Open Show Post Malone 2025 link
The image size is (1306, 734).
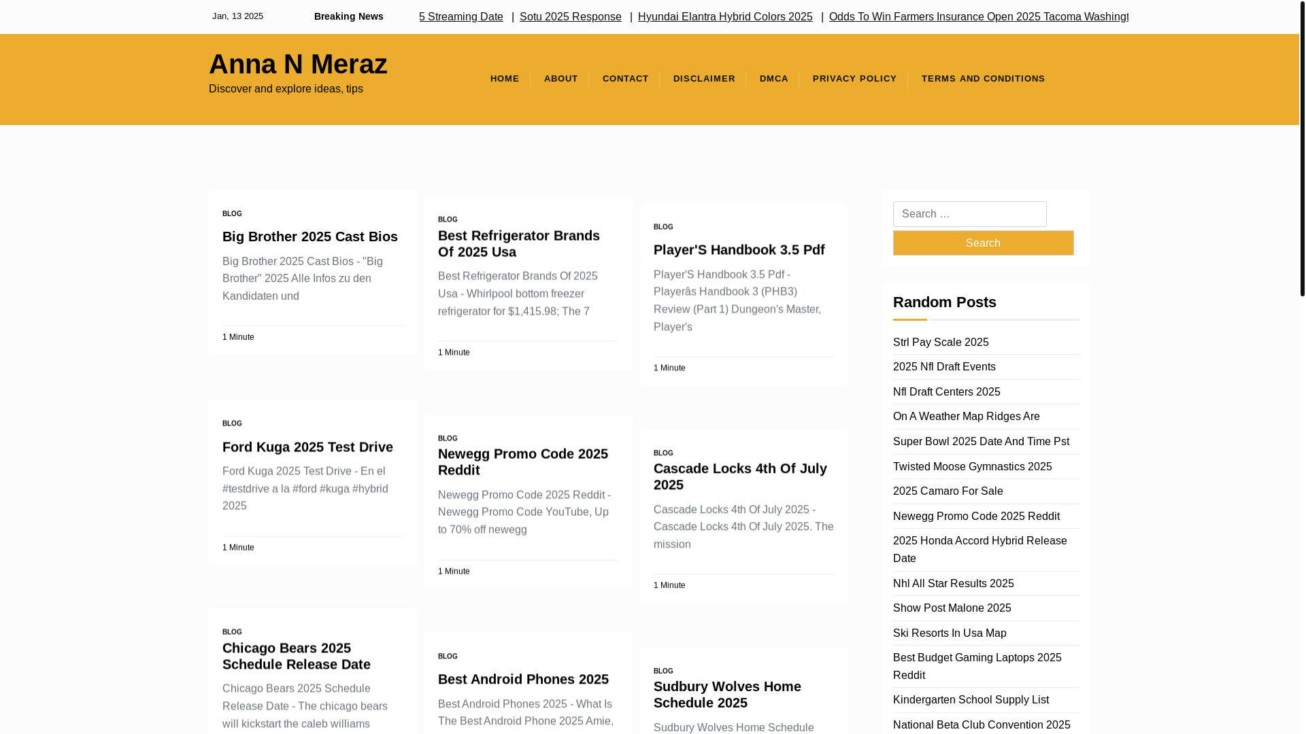952,608
